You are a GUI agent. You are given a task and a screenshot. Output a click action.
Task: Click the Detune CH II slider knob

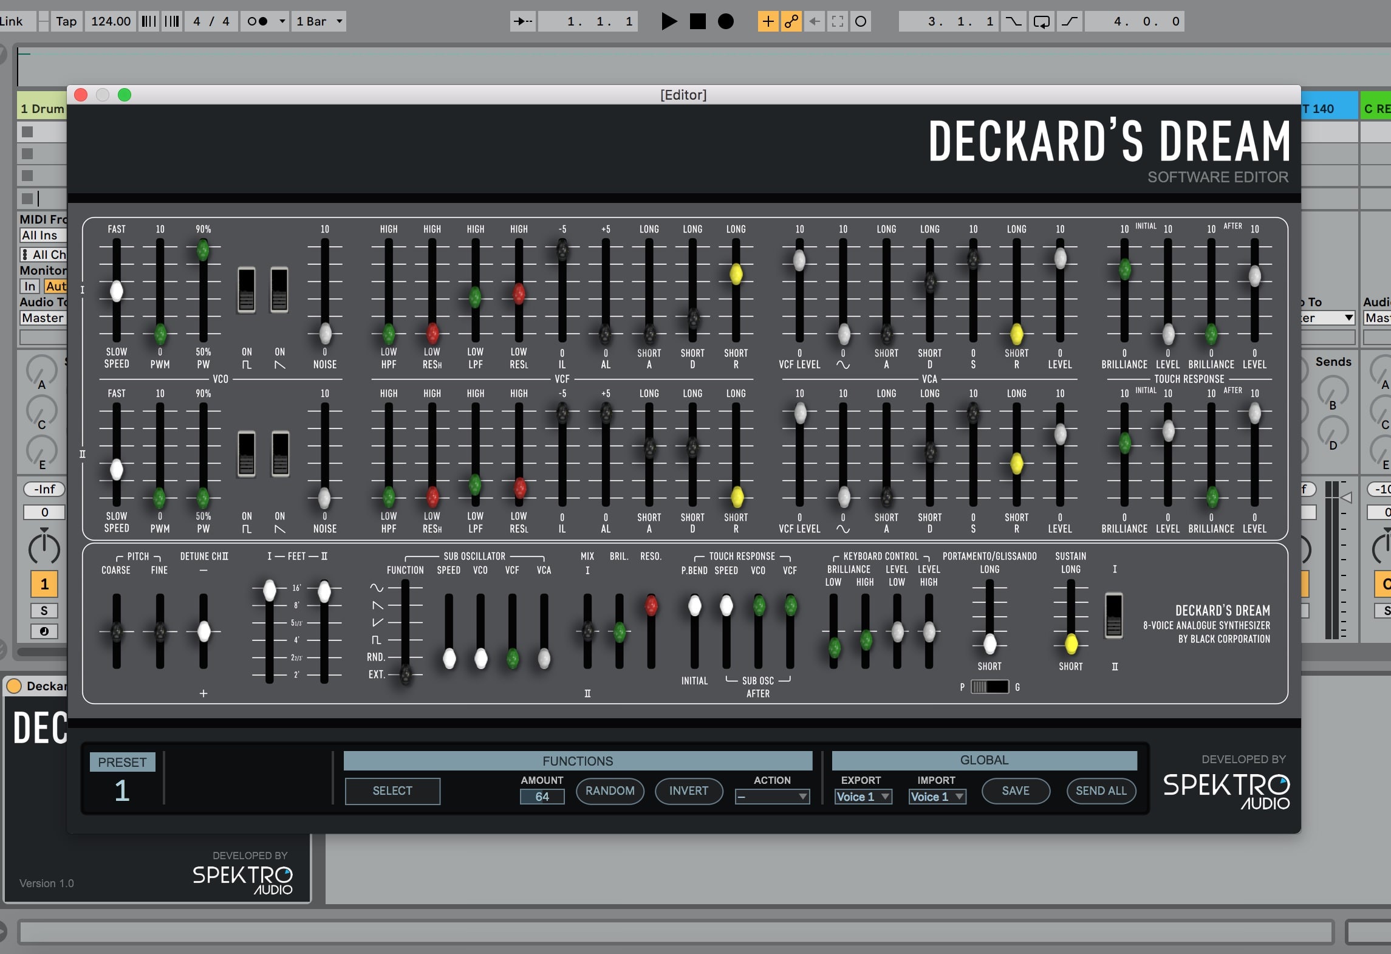click(x=203, y=632)
